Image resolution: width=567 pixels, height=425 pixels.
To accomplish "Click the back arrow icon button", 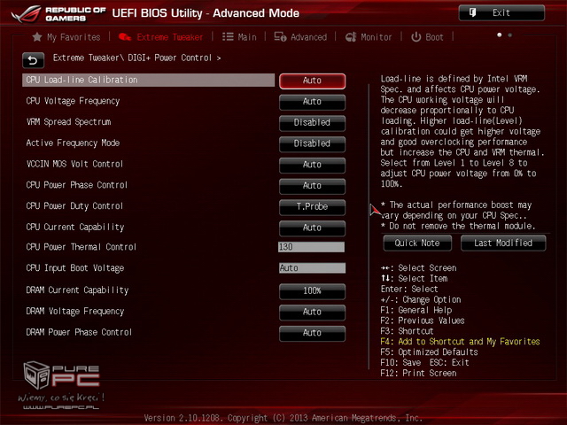I will pos(33,60).
